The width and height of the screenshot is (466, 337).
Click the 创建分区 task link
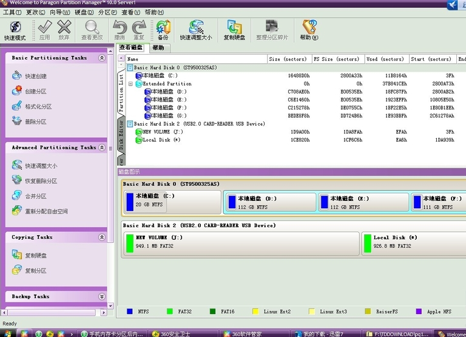(36, 92)
